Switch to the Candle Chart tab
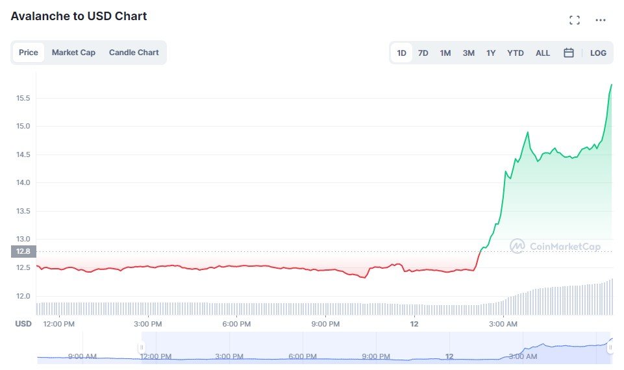 point(134,53)
